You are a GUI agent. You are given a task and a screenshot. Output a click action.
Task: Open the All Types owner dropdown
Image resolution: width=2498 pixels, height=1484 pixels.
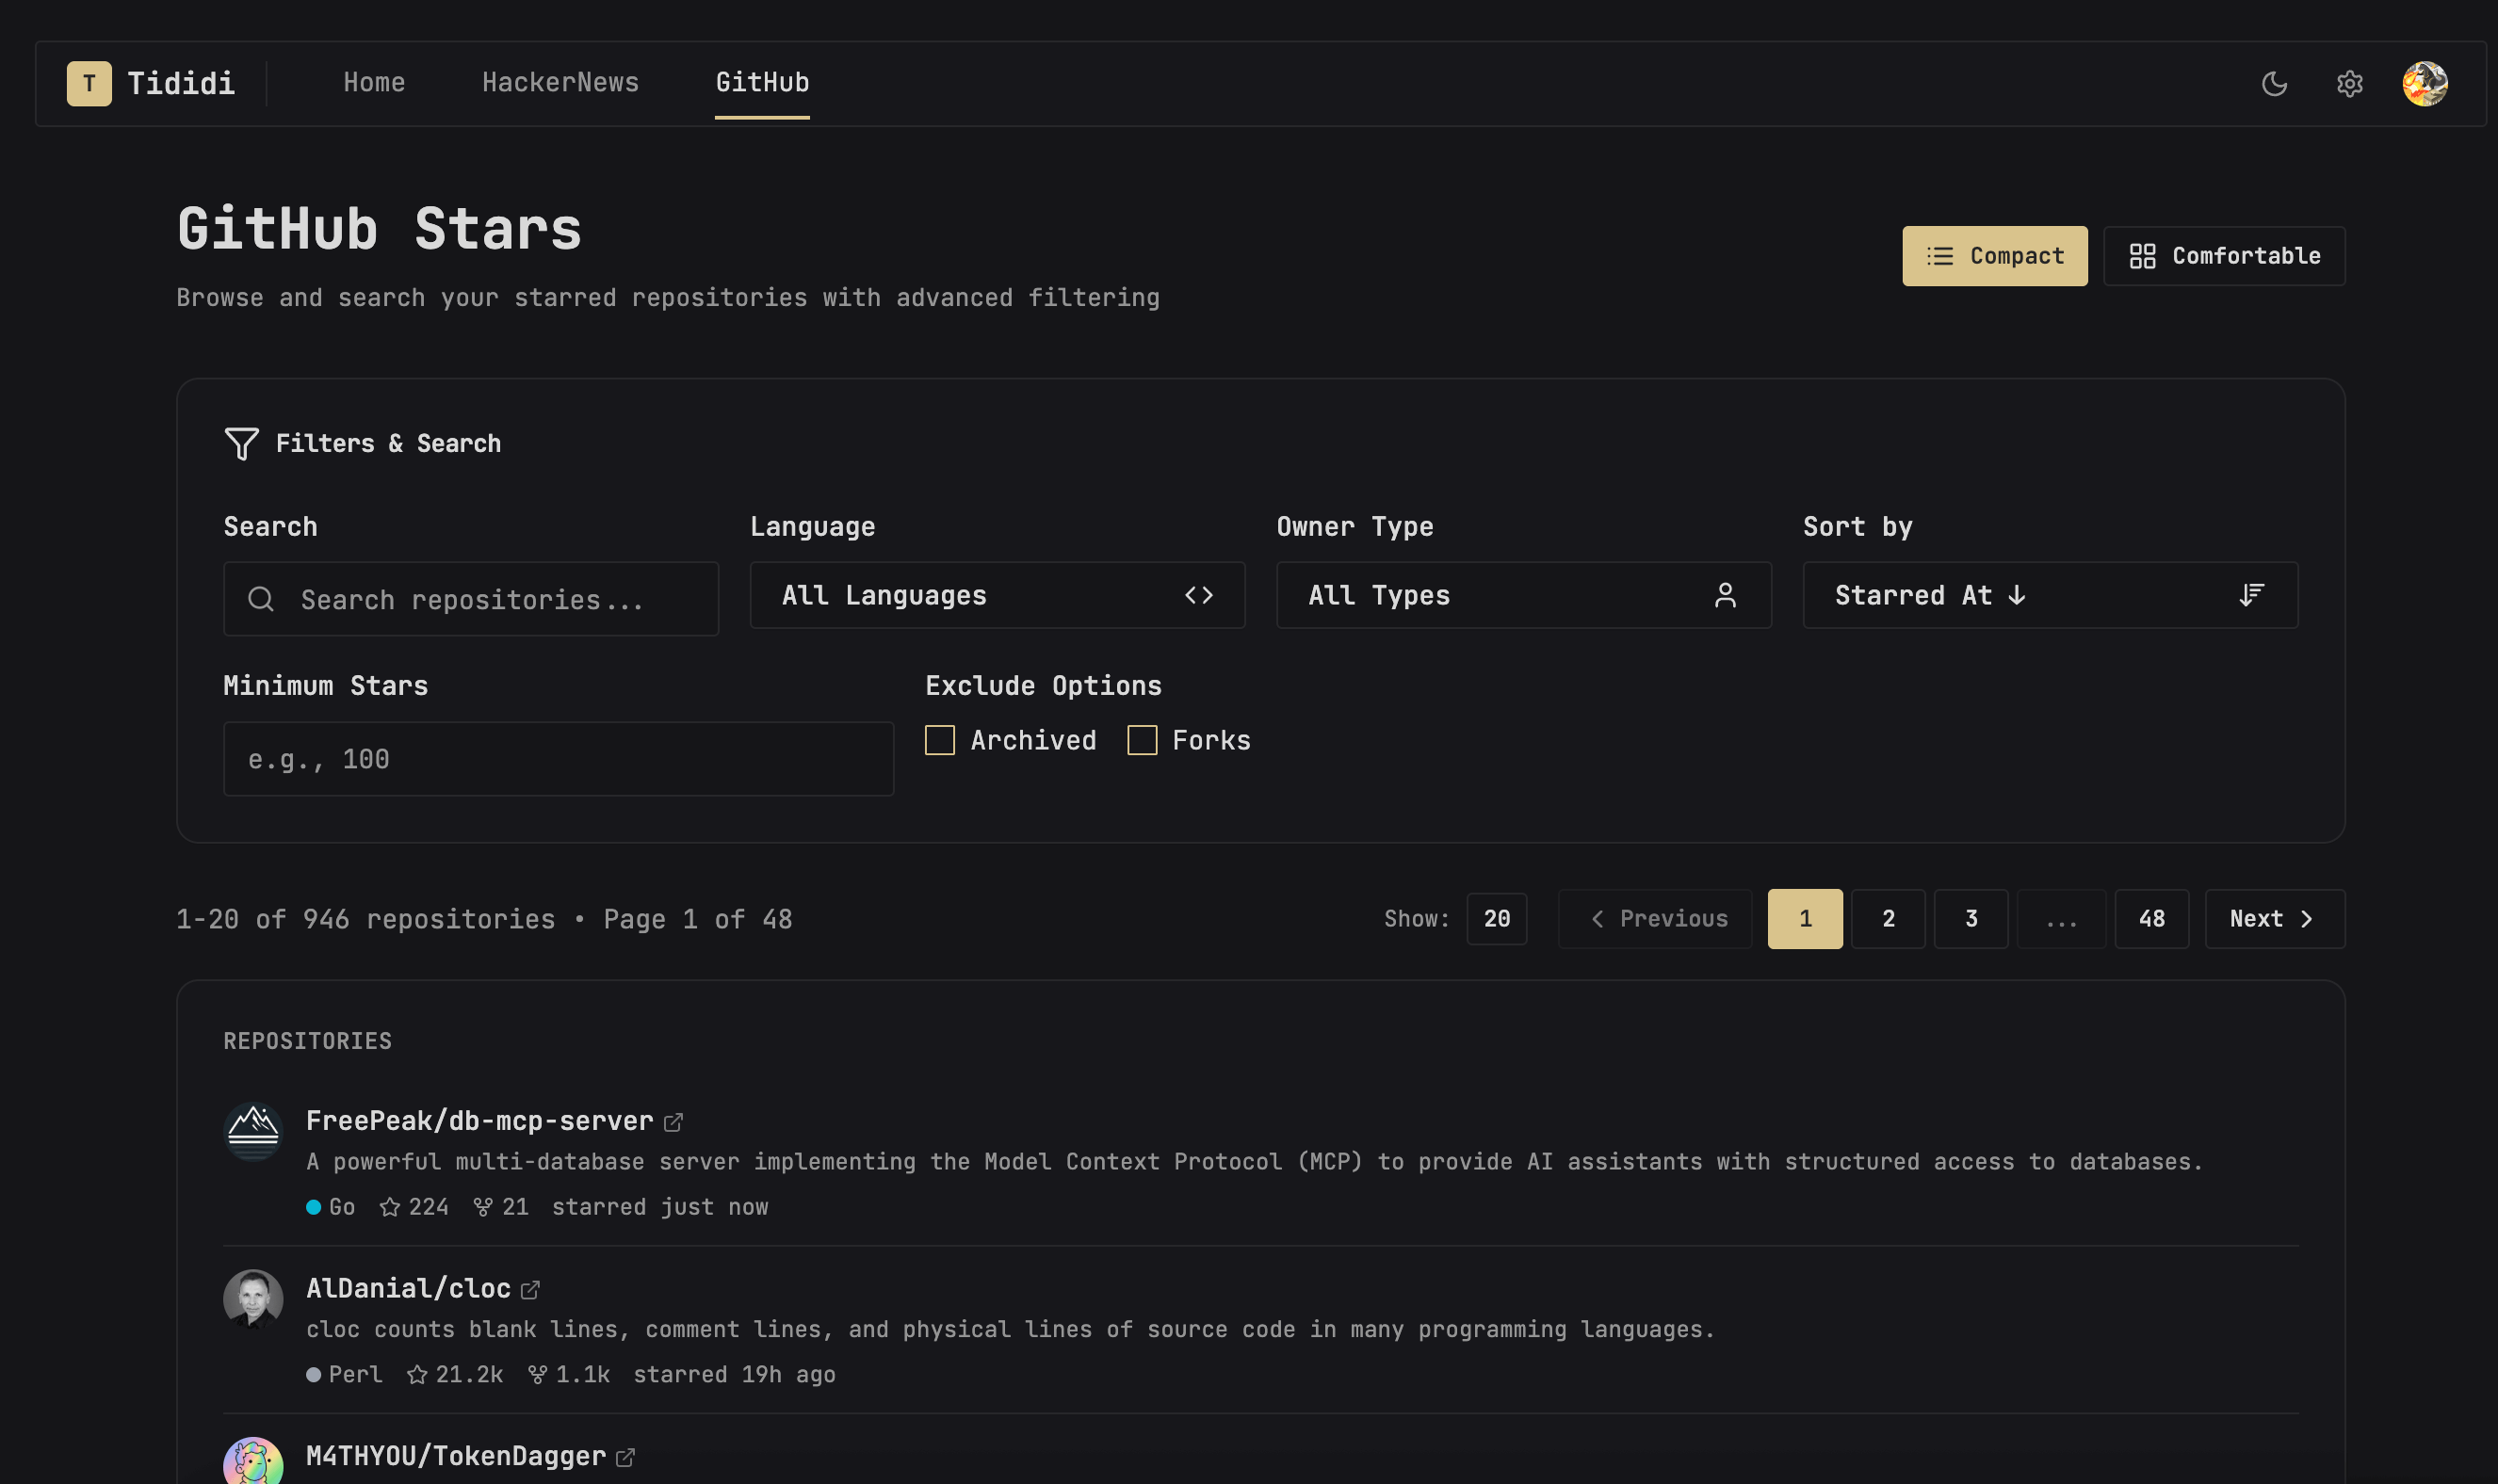[1523, 595]
